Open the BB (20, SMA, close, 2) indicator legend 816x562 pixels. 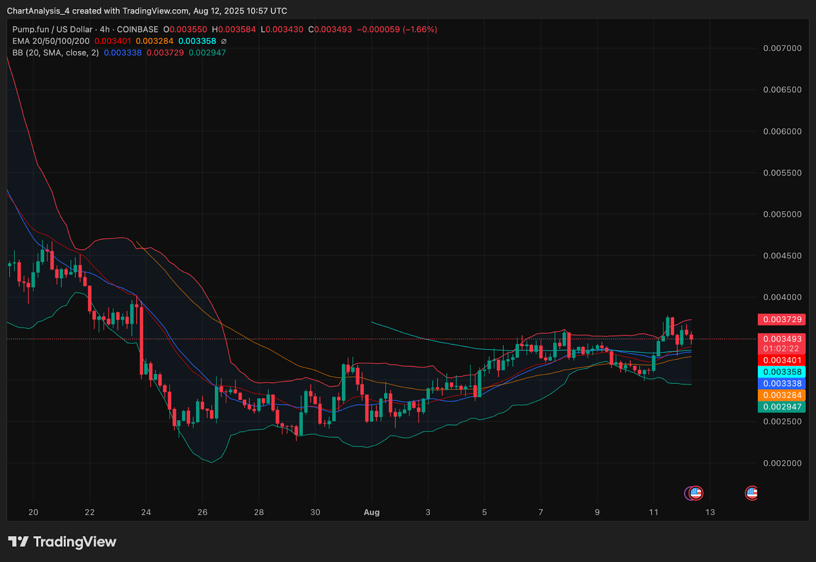56,53
